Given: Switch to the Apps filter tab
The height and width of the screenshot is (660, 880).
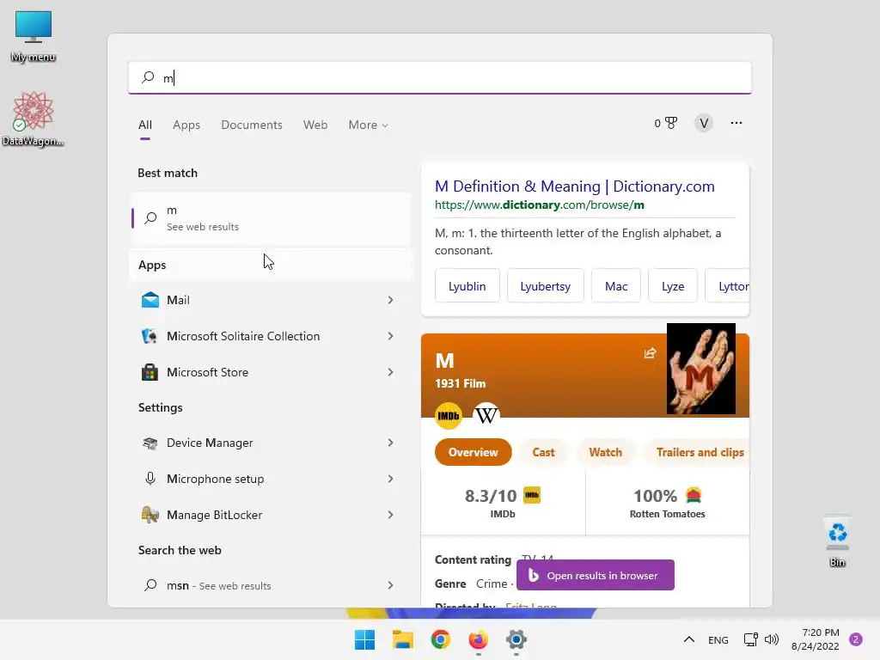Looking at the screenshot, I should pyautogui.click(x=186, y=125).
